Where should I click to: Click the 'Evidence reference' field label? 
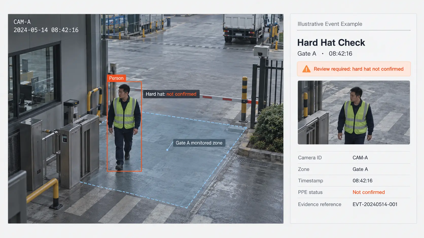[x=320, y=204]
